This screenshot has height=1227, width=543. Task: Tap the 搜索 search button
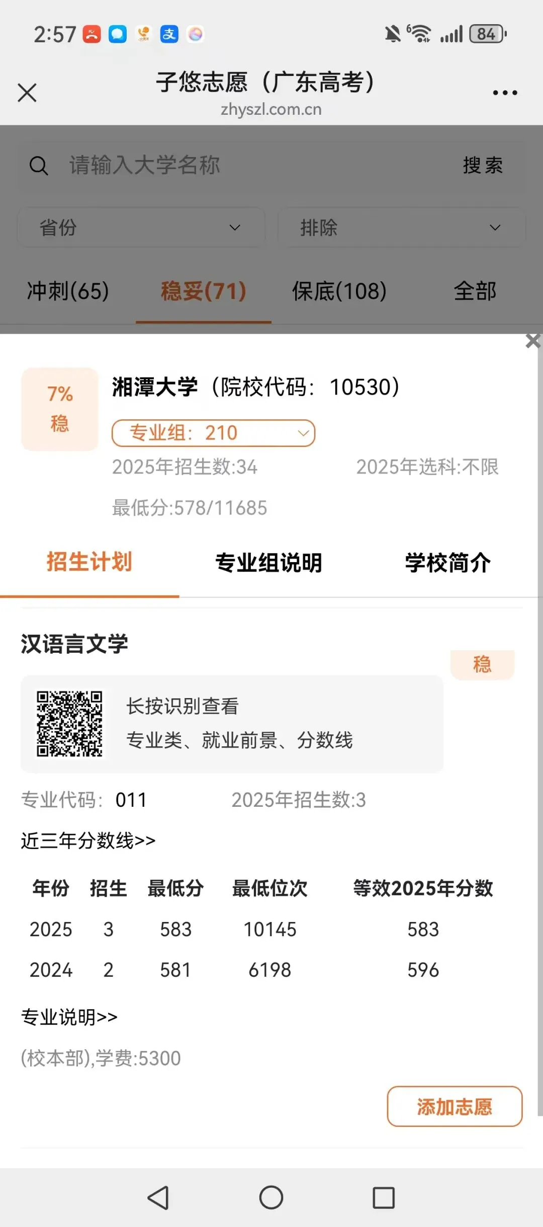[x=483, y=165]
